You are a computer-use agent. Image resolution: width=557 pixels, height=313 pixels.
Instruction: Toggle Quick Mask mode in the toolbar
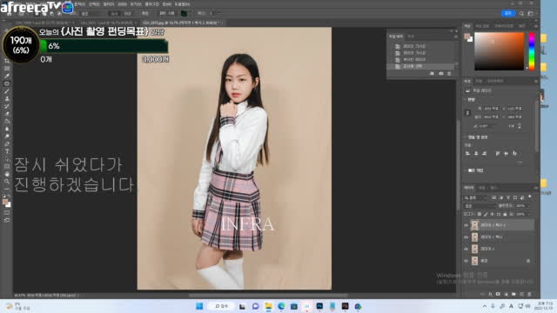(7, 212)
